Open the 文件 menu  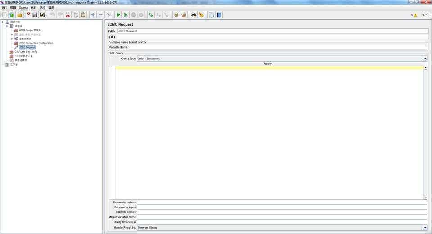4,8
